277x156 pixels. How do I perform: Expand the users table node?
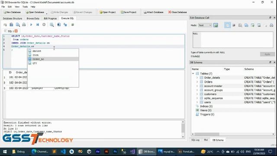pos(197,102)
